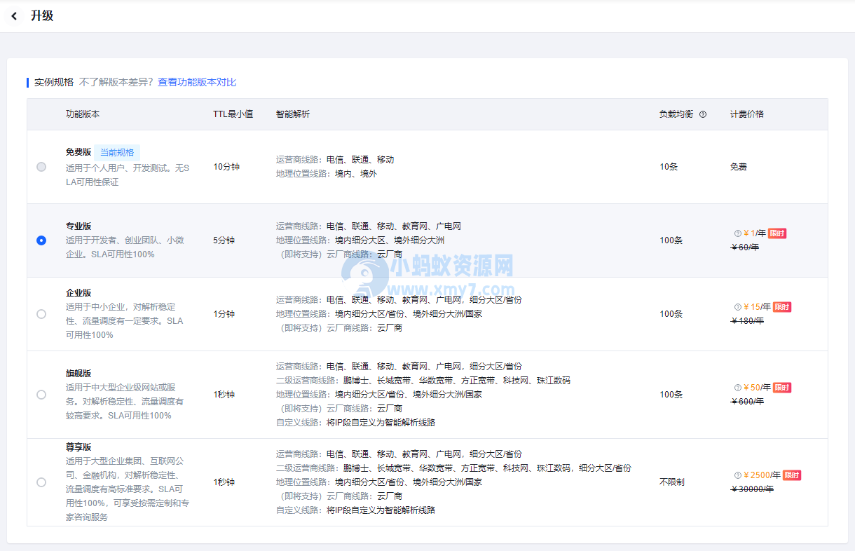
Task: Click the TTL最小值 column header
Action: (x=233, y=114)
